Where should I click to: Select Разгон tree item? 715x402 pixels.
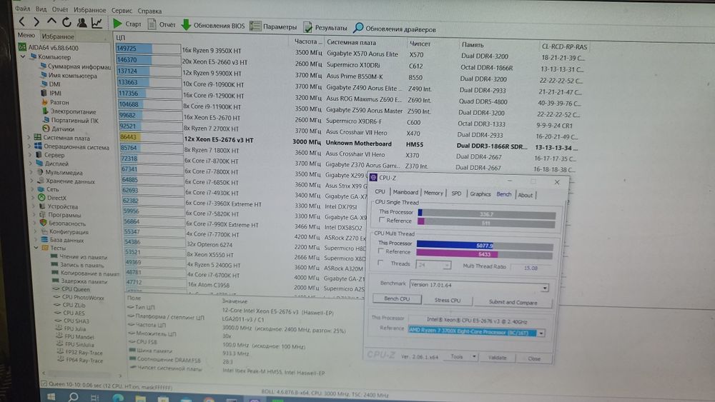coord(55,102)
